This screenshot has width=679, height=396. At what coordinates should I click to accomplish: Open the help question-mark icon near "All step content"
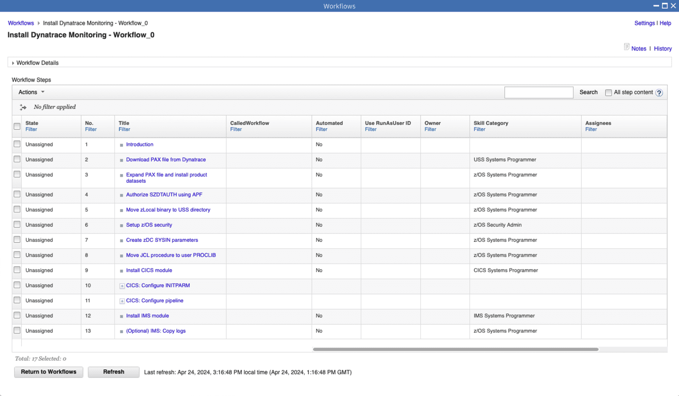tap(659, 92)
